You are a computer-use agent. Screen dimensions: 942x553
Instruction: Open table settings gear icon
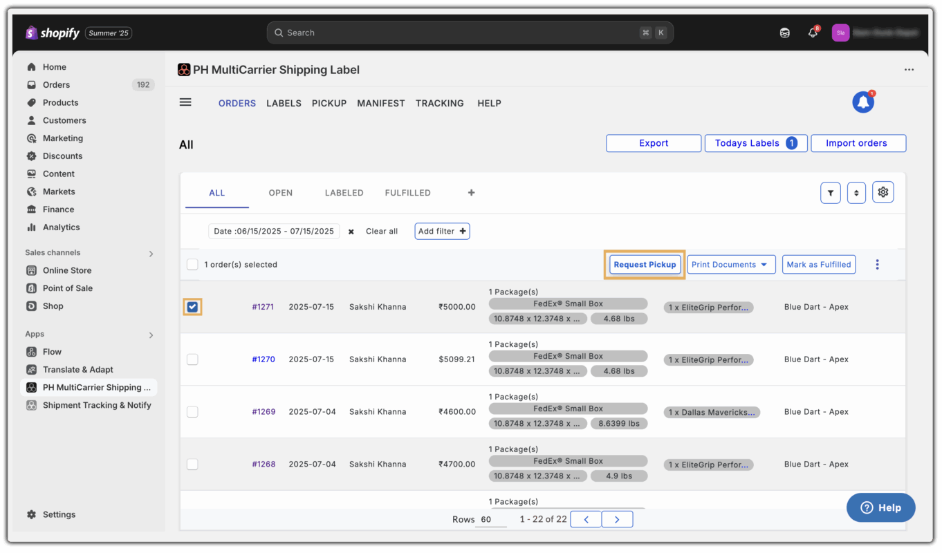click(x=883, y=192)
